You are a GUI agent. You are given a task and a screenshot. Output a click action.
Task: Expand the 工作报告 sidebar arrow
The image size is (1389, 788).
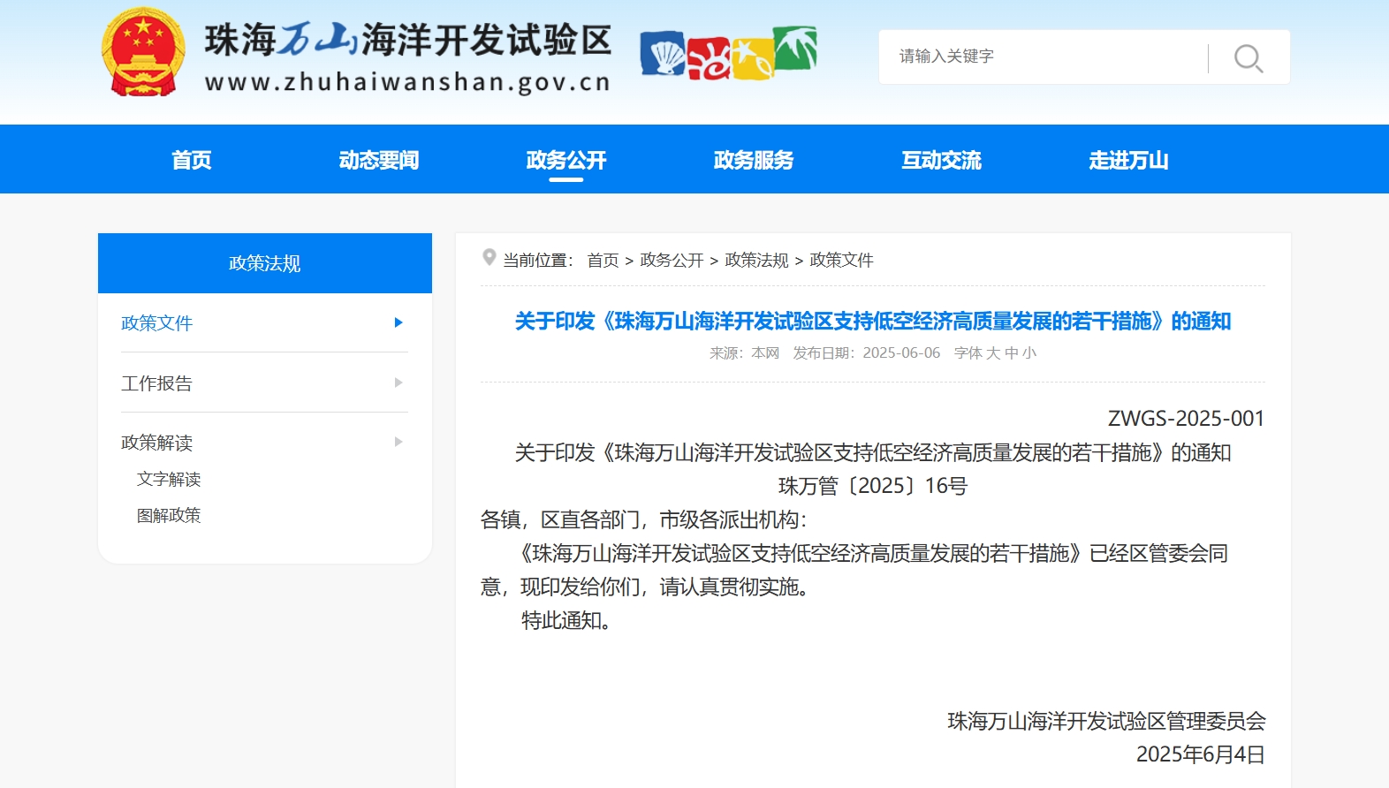pos(398,383)
